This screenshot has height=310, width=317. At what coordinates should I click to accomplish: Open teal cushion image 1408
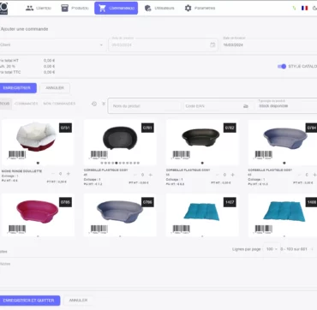click(284, 212)
